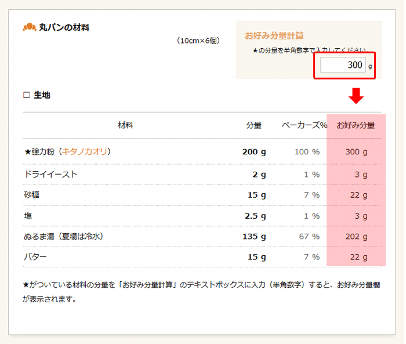The image size is (406, 344).
Task: Click the 7 % sugar baker's percent
Action: point(312,195)
